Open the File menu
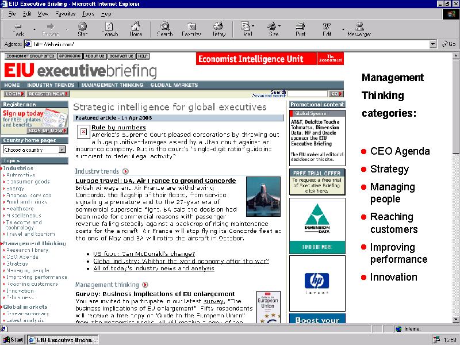The image size is (460, 345). click(x=12, y=14)
